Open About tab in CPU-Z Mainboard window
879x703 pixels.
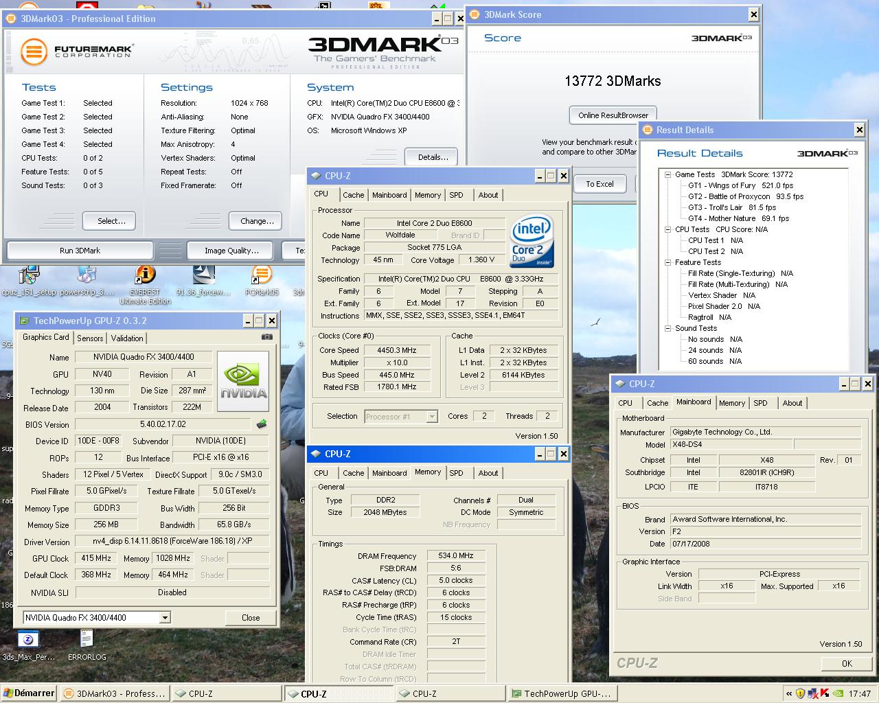click(792, 403)
